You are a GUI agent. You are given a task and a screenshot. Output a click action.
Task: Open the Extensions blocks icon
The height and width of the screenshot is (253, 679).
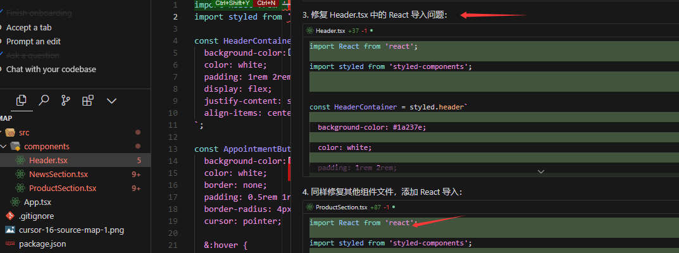click(88, 101)
